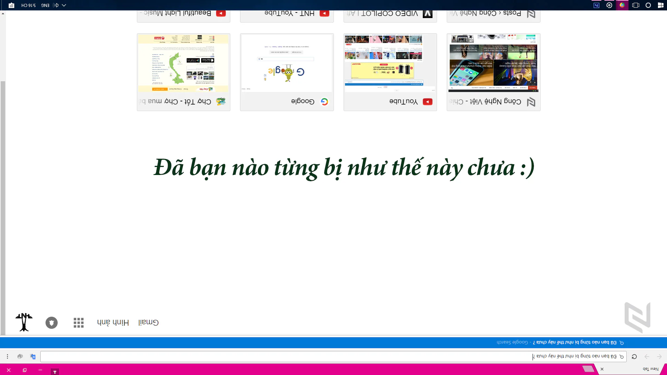Image resolution: width=667 pixels, height=375 pixels.
Task: Click the volume speaker tray icon
Action: coord(56,5)
